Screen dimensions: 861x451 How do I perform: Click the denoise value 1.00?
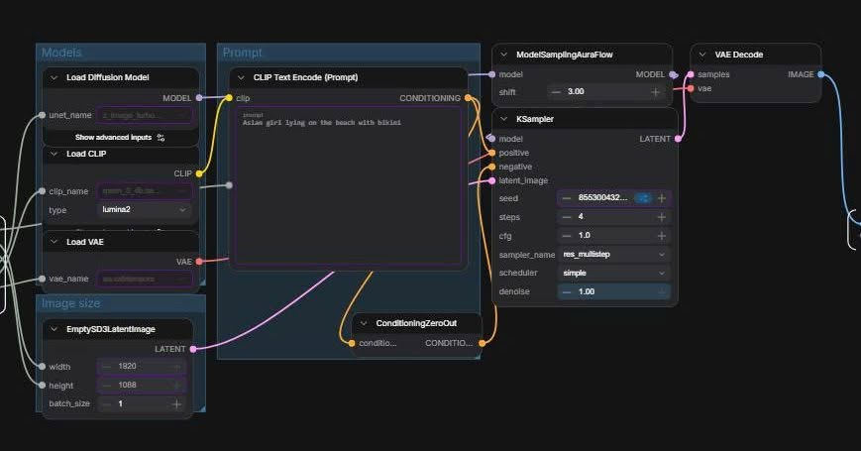click(587, 291)
